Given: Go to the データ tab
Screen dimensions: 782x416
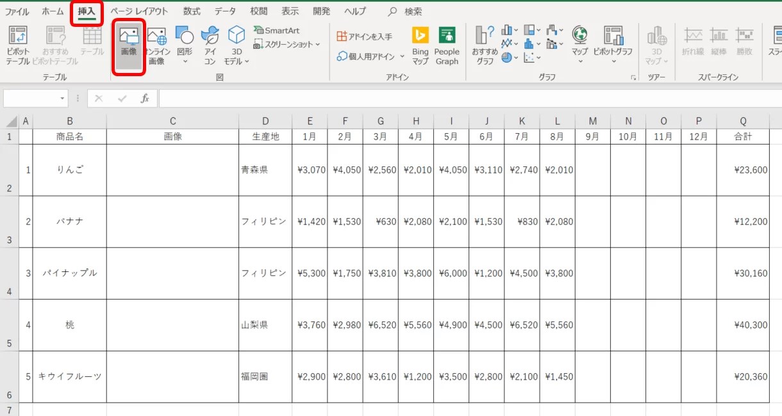Looking at the screenshot, I should [x=225, y=12].
